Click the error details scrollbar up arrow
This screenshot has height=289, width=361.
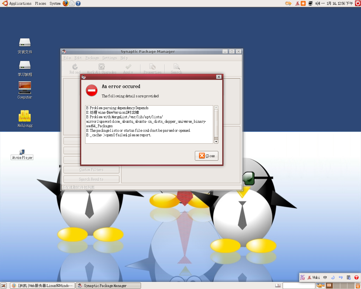point(216,107)
